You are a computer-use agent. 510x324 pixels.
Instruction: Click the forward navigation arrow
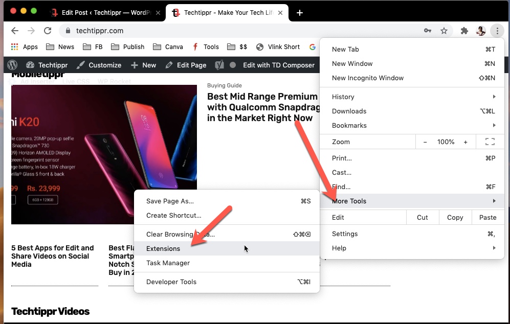tap(31, 31)
